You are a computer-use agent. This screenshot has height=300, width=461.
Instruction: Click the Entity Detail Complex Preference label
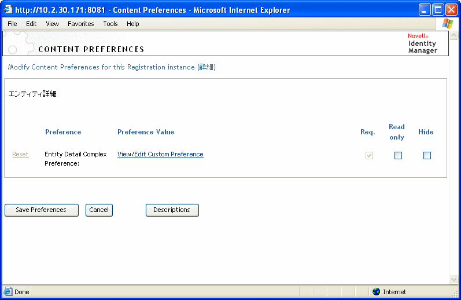76,159
